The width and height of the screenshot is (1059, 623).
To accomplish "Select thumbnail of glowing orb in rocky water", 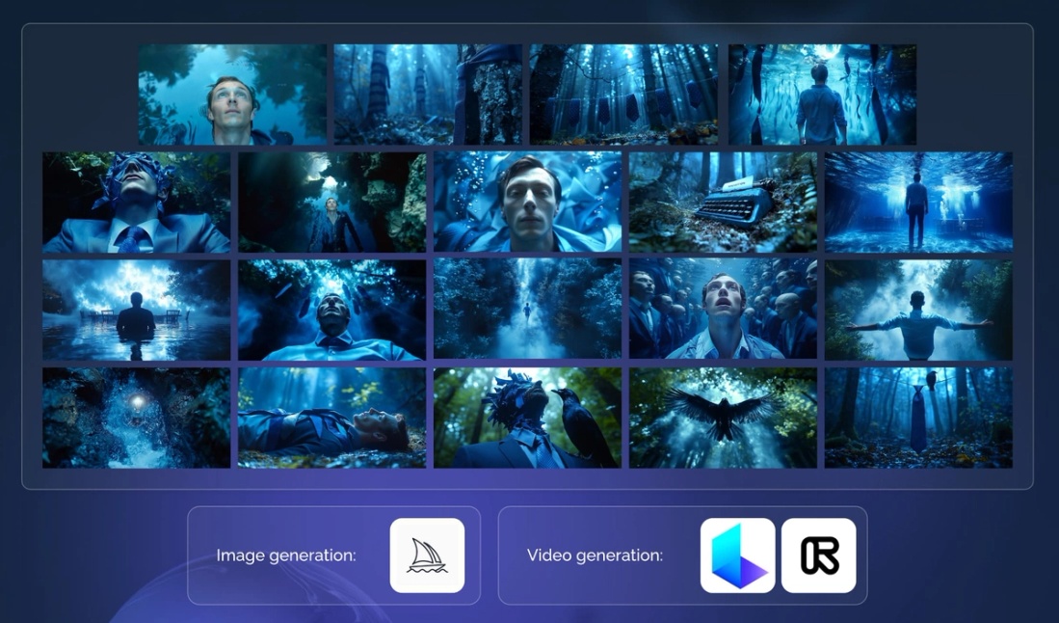I will point(137,418).
